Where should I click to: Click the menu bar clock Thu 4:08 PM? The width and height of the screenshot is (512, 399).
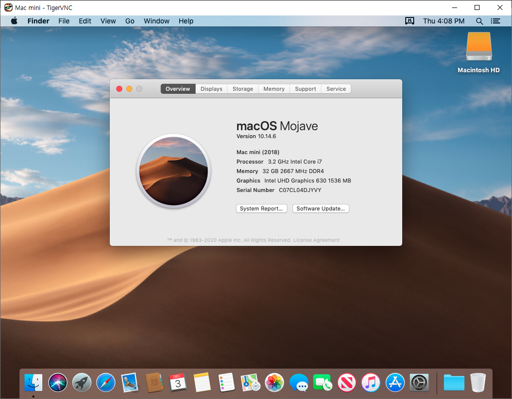pos(444,21)
